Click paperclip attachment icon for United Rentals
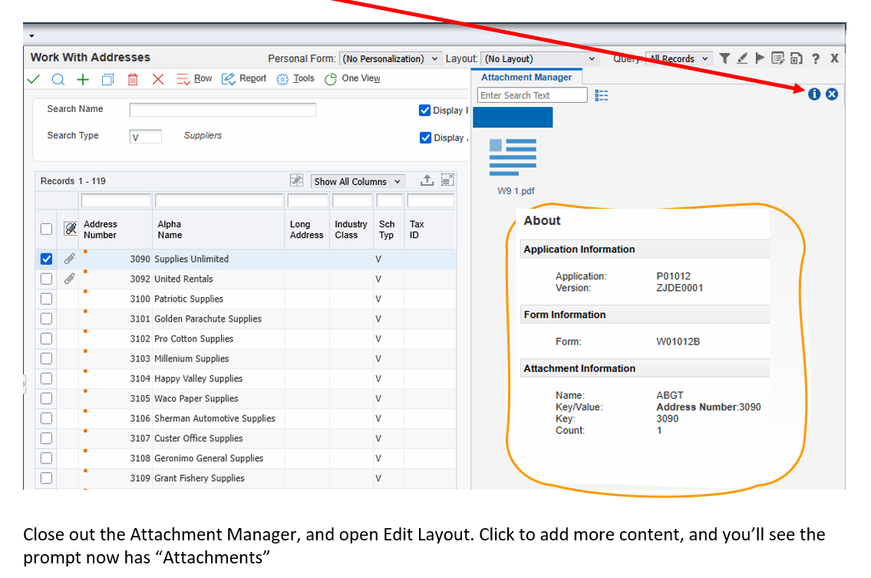The height and width of the screenshot is (578, 871). click(70, 279)
